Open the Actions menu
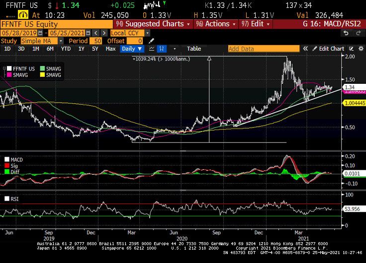 click(x=216, y=24)
